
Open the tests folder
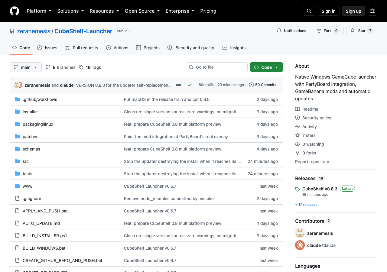28,174
